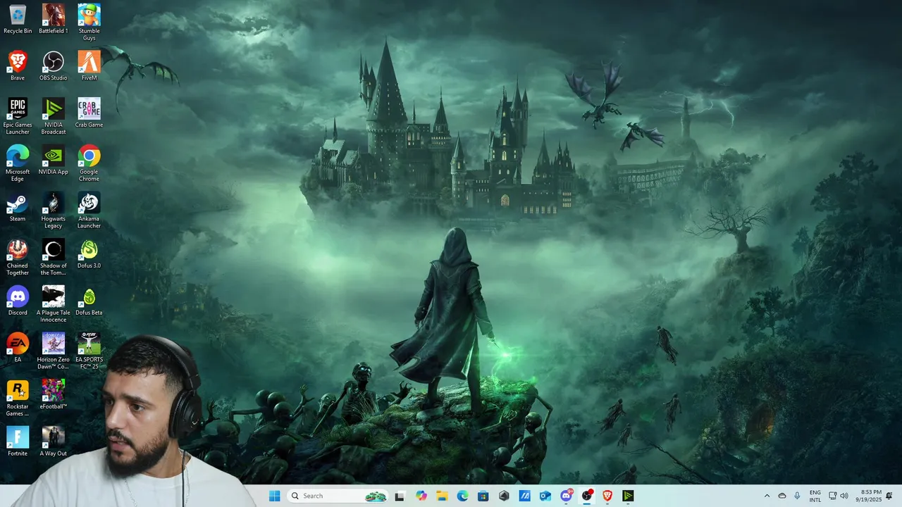Open Task View in the taskbar
902x507 pixels.
coord(400,496)
